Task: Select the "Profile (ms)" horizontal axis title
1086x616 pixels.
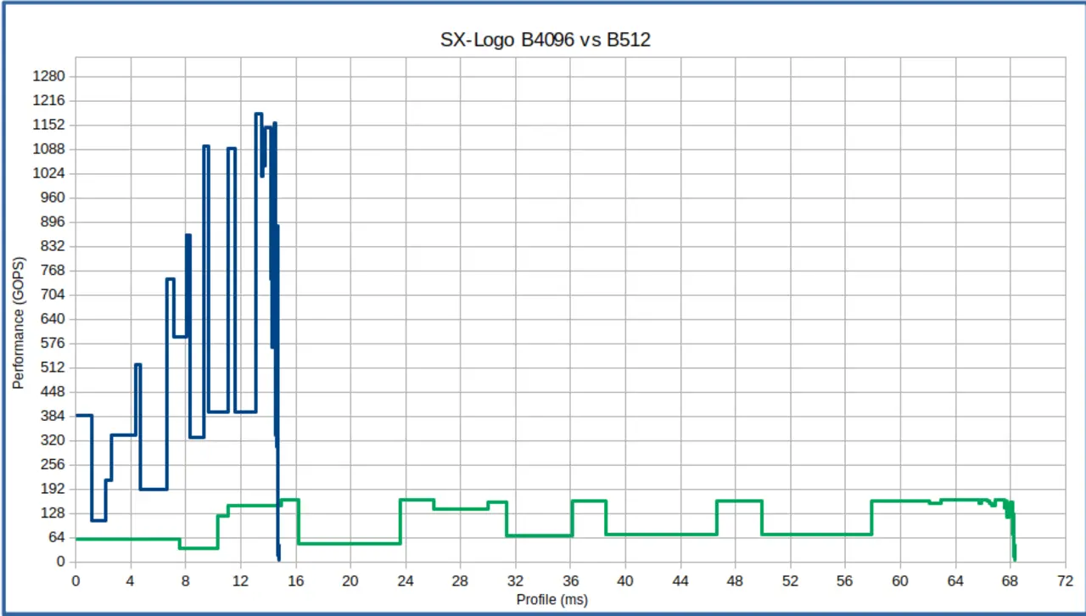Action: 551,600
